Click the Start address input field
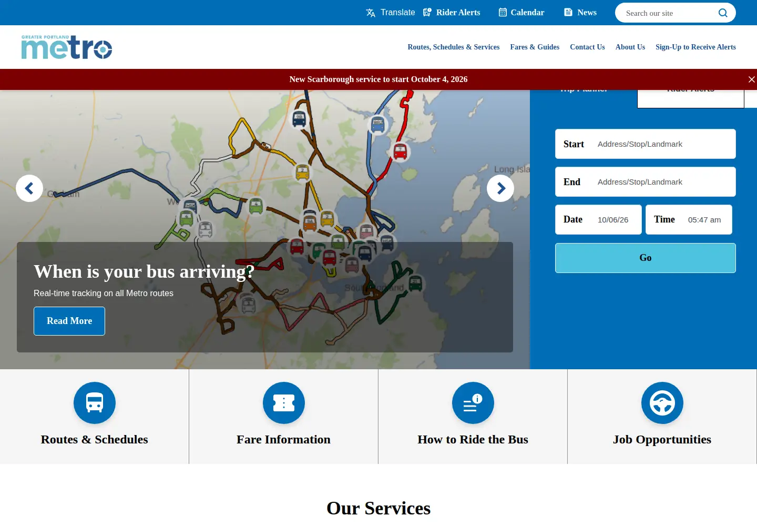 click(x=646, y=144)
